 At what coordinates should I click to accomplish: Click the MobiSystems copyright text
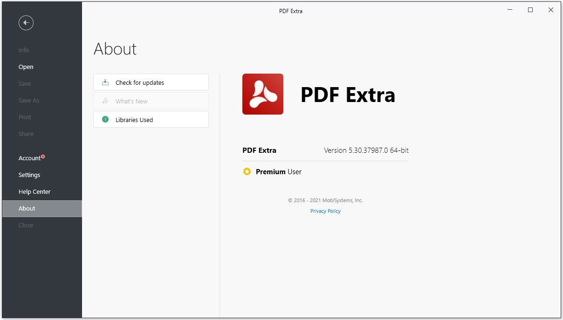(x=325, y=200)
